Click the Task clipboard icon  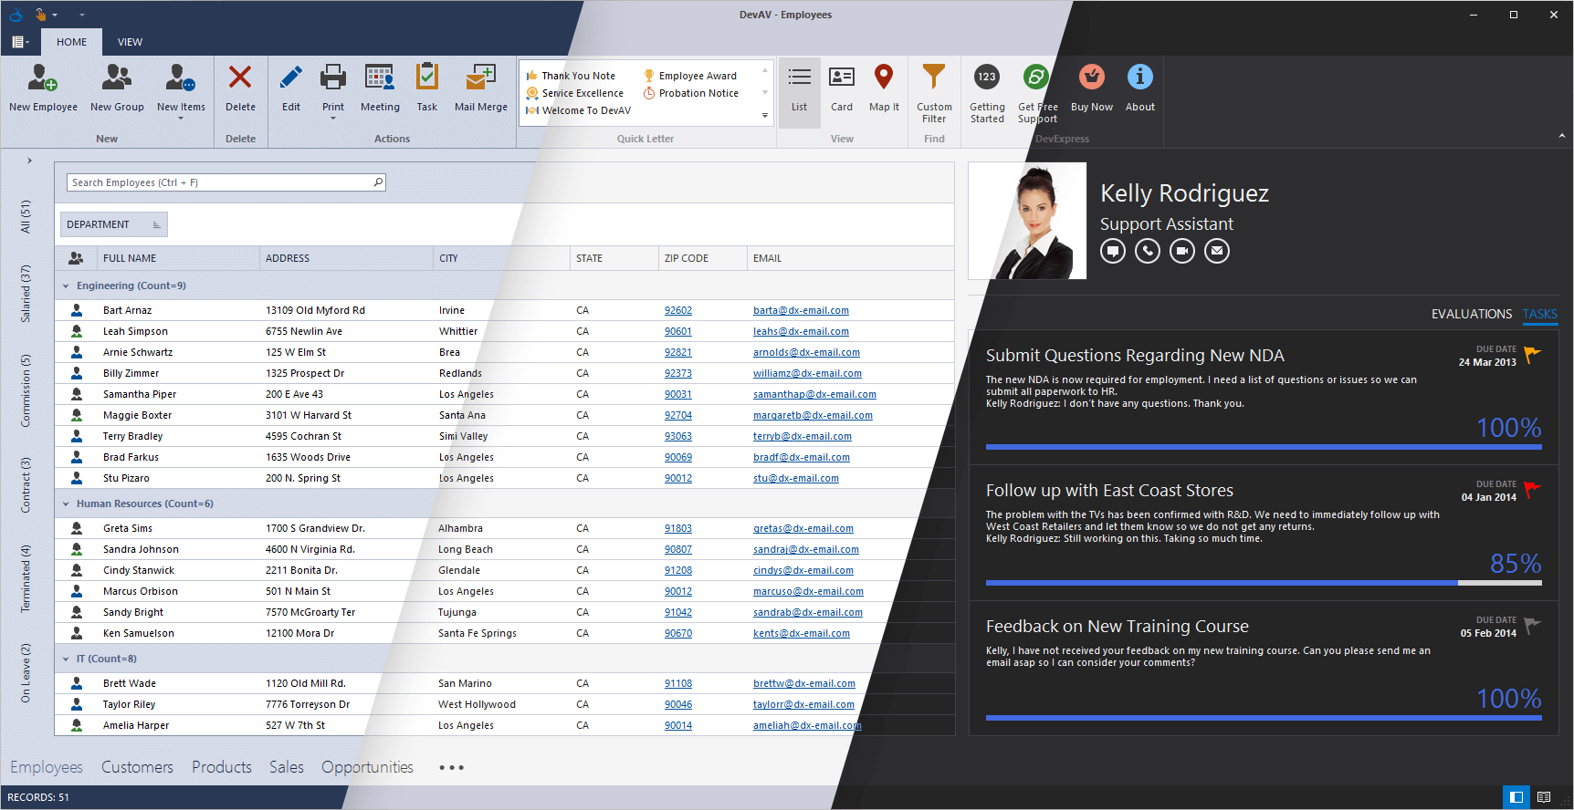427,77
